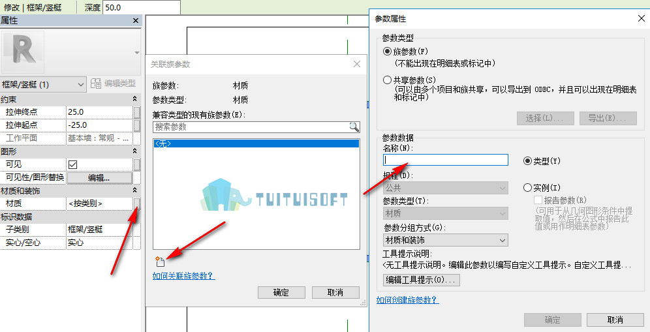The height and width of the screenshot is (332, 650).
Task: Click 取消 in Parameter Properties dialog
Action: (x=615, y=320)
